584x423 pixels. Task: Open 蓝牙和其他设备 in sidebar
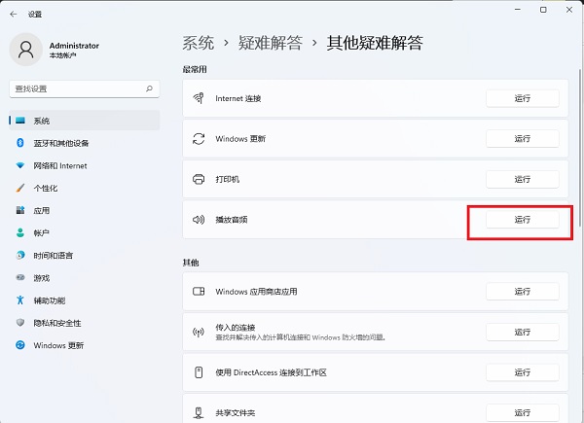(60, 143)
